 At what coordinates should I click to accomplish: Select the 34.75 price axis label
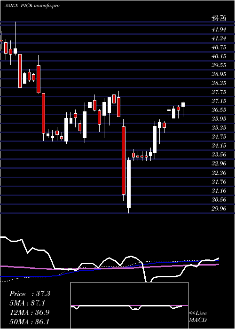pos(219,137)
